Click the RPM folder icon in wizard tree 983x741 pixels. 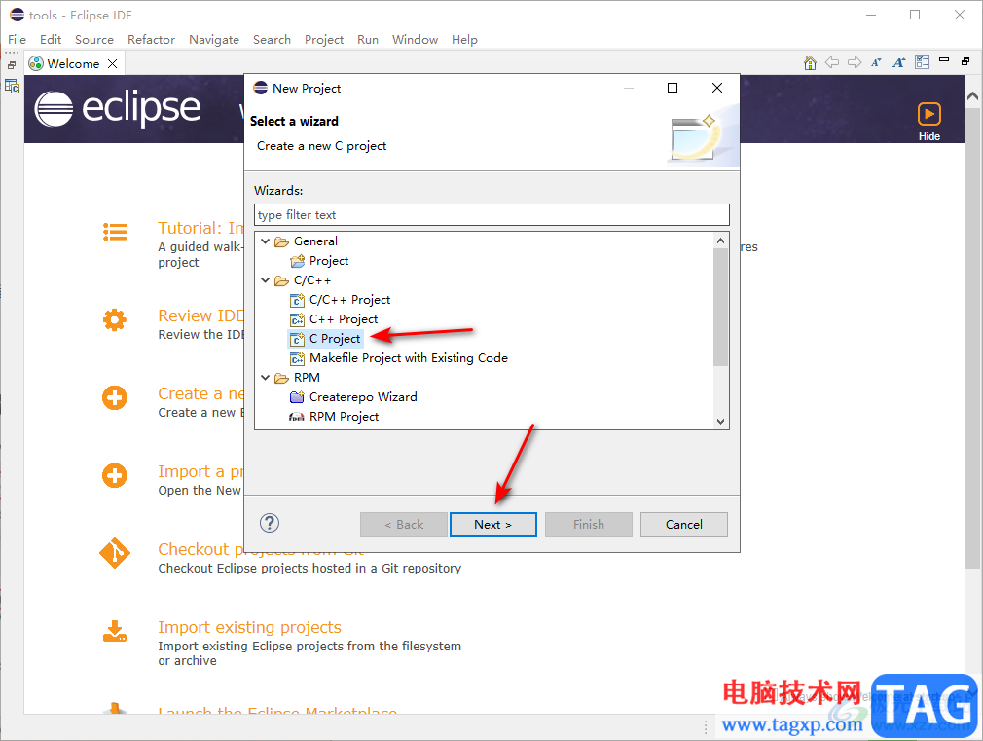pyautogui.click(x=282, y=378)
